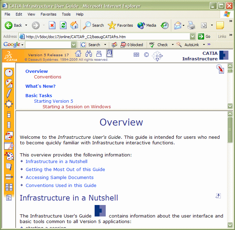Click the globe with document sidebar icon
Image resolution: width=235 pixels, height=230 pixels.
(9, 83)
